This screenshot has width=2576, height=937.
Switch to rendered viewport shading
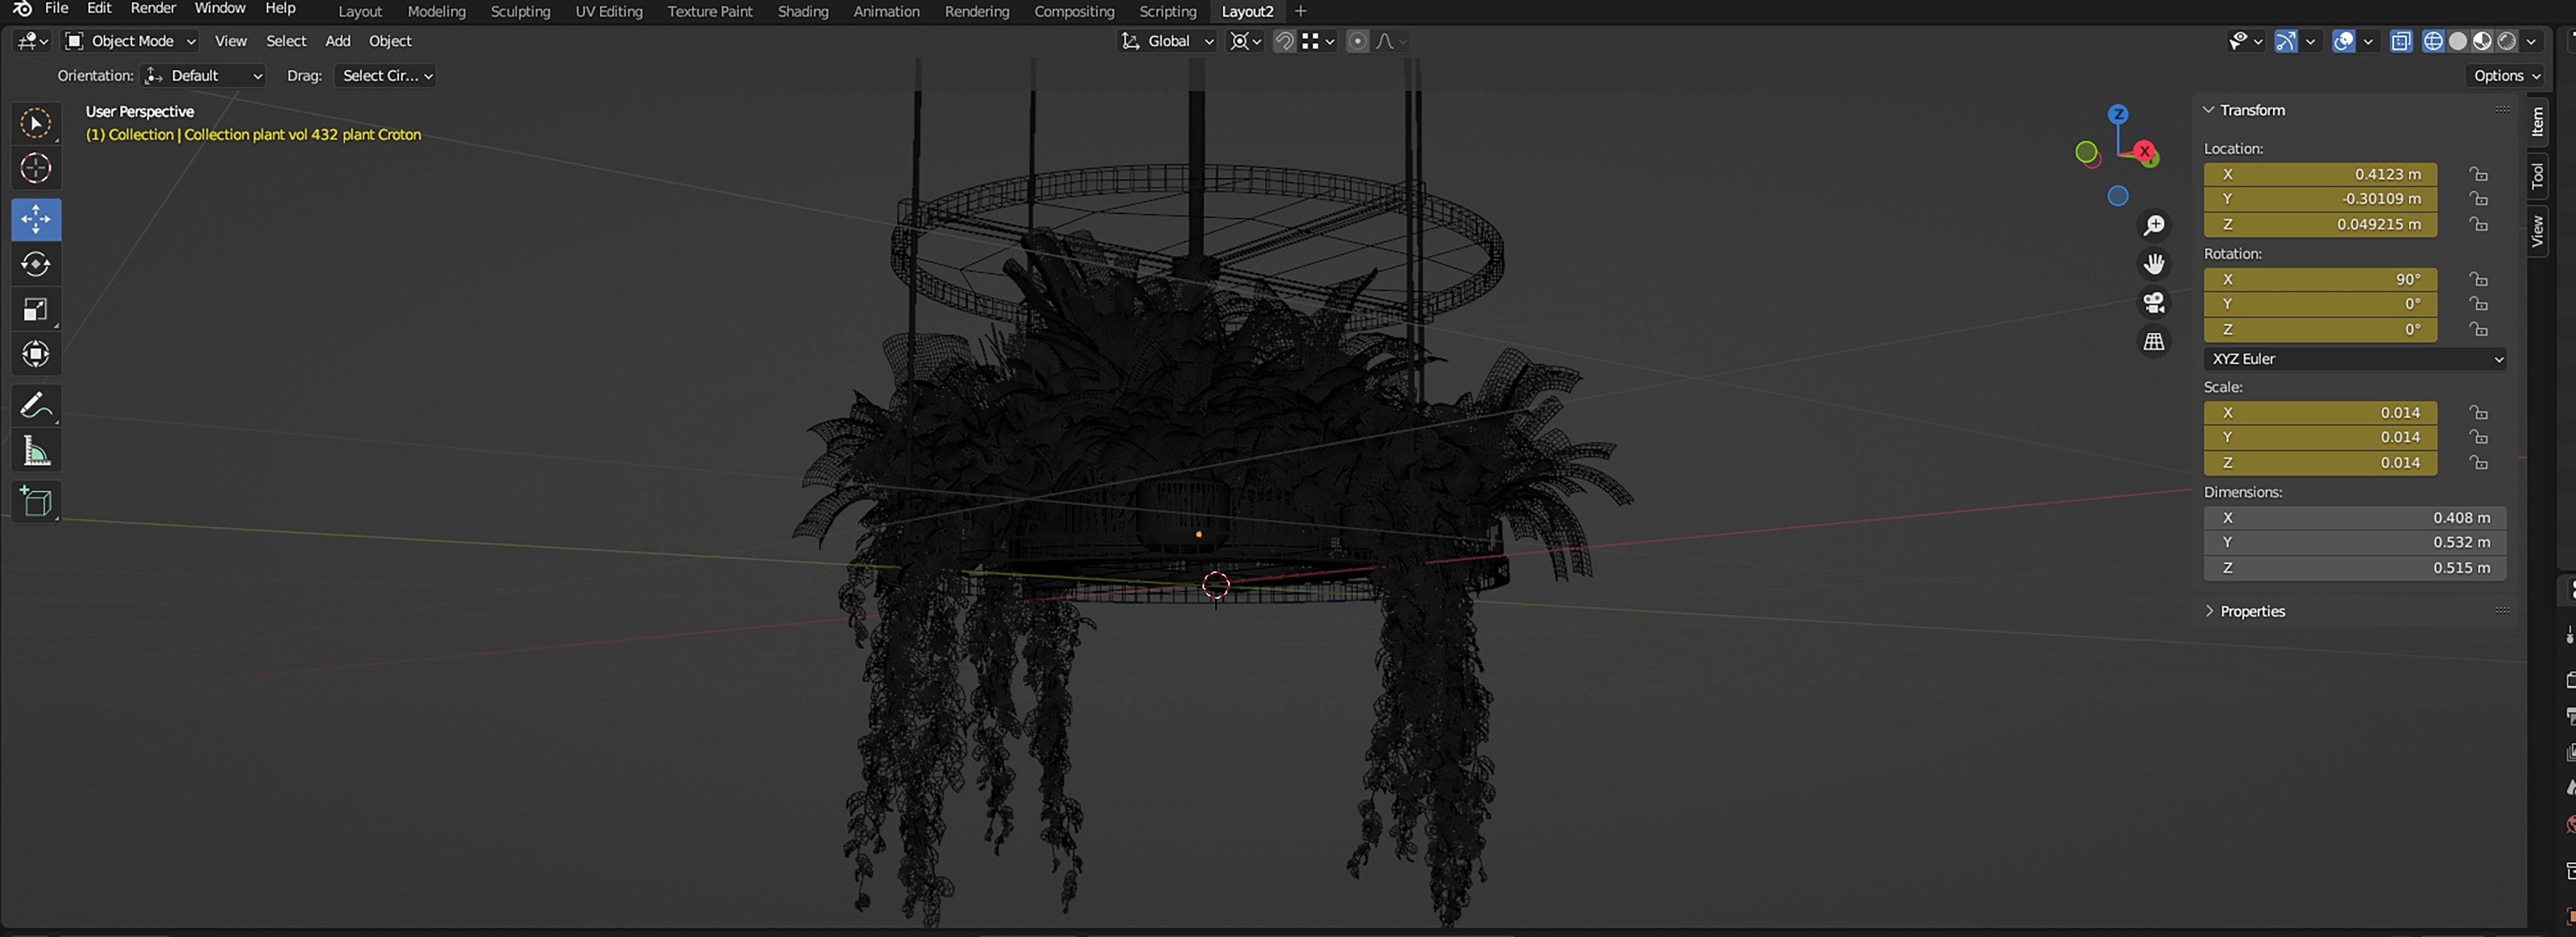[x=2507, y=41]
